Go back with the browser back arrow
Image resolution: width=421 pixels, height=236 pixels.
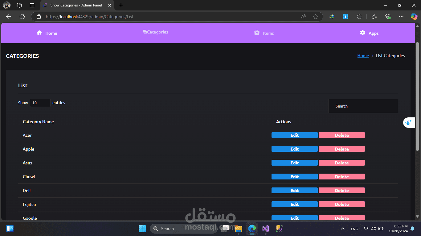[9, 17]
